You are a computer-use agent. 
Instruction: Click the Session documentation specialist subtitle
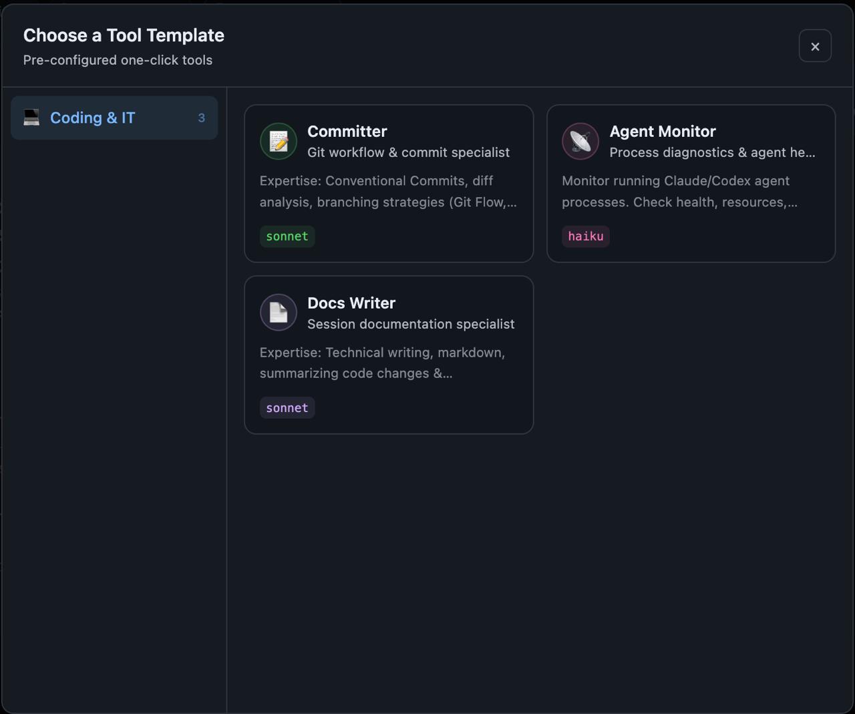[x=411, y=325]
